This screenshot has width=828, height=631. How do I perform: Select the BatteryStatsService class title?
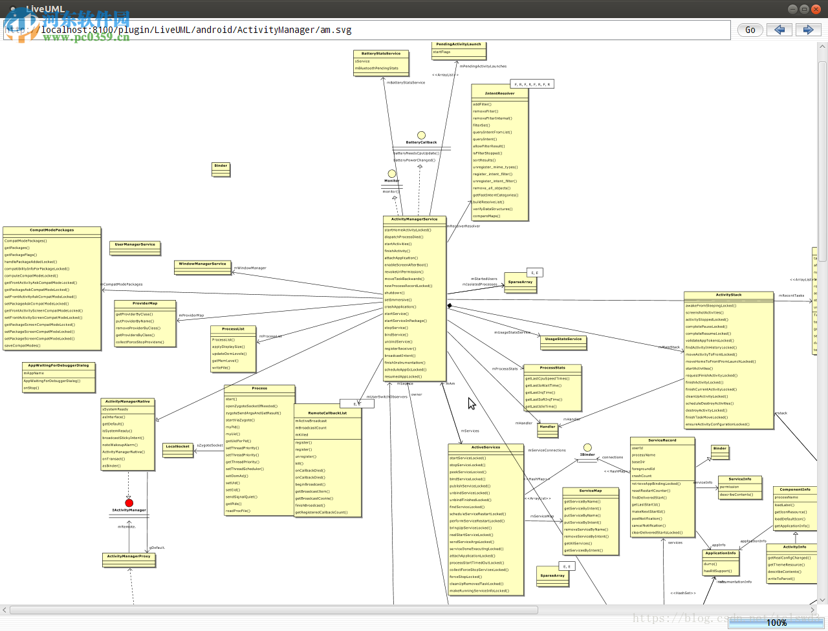[381, 54]
